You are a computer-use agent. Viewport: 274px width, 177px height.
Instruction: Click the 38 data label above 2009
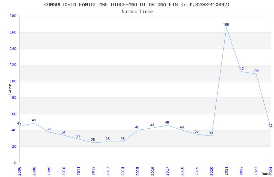49,129
